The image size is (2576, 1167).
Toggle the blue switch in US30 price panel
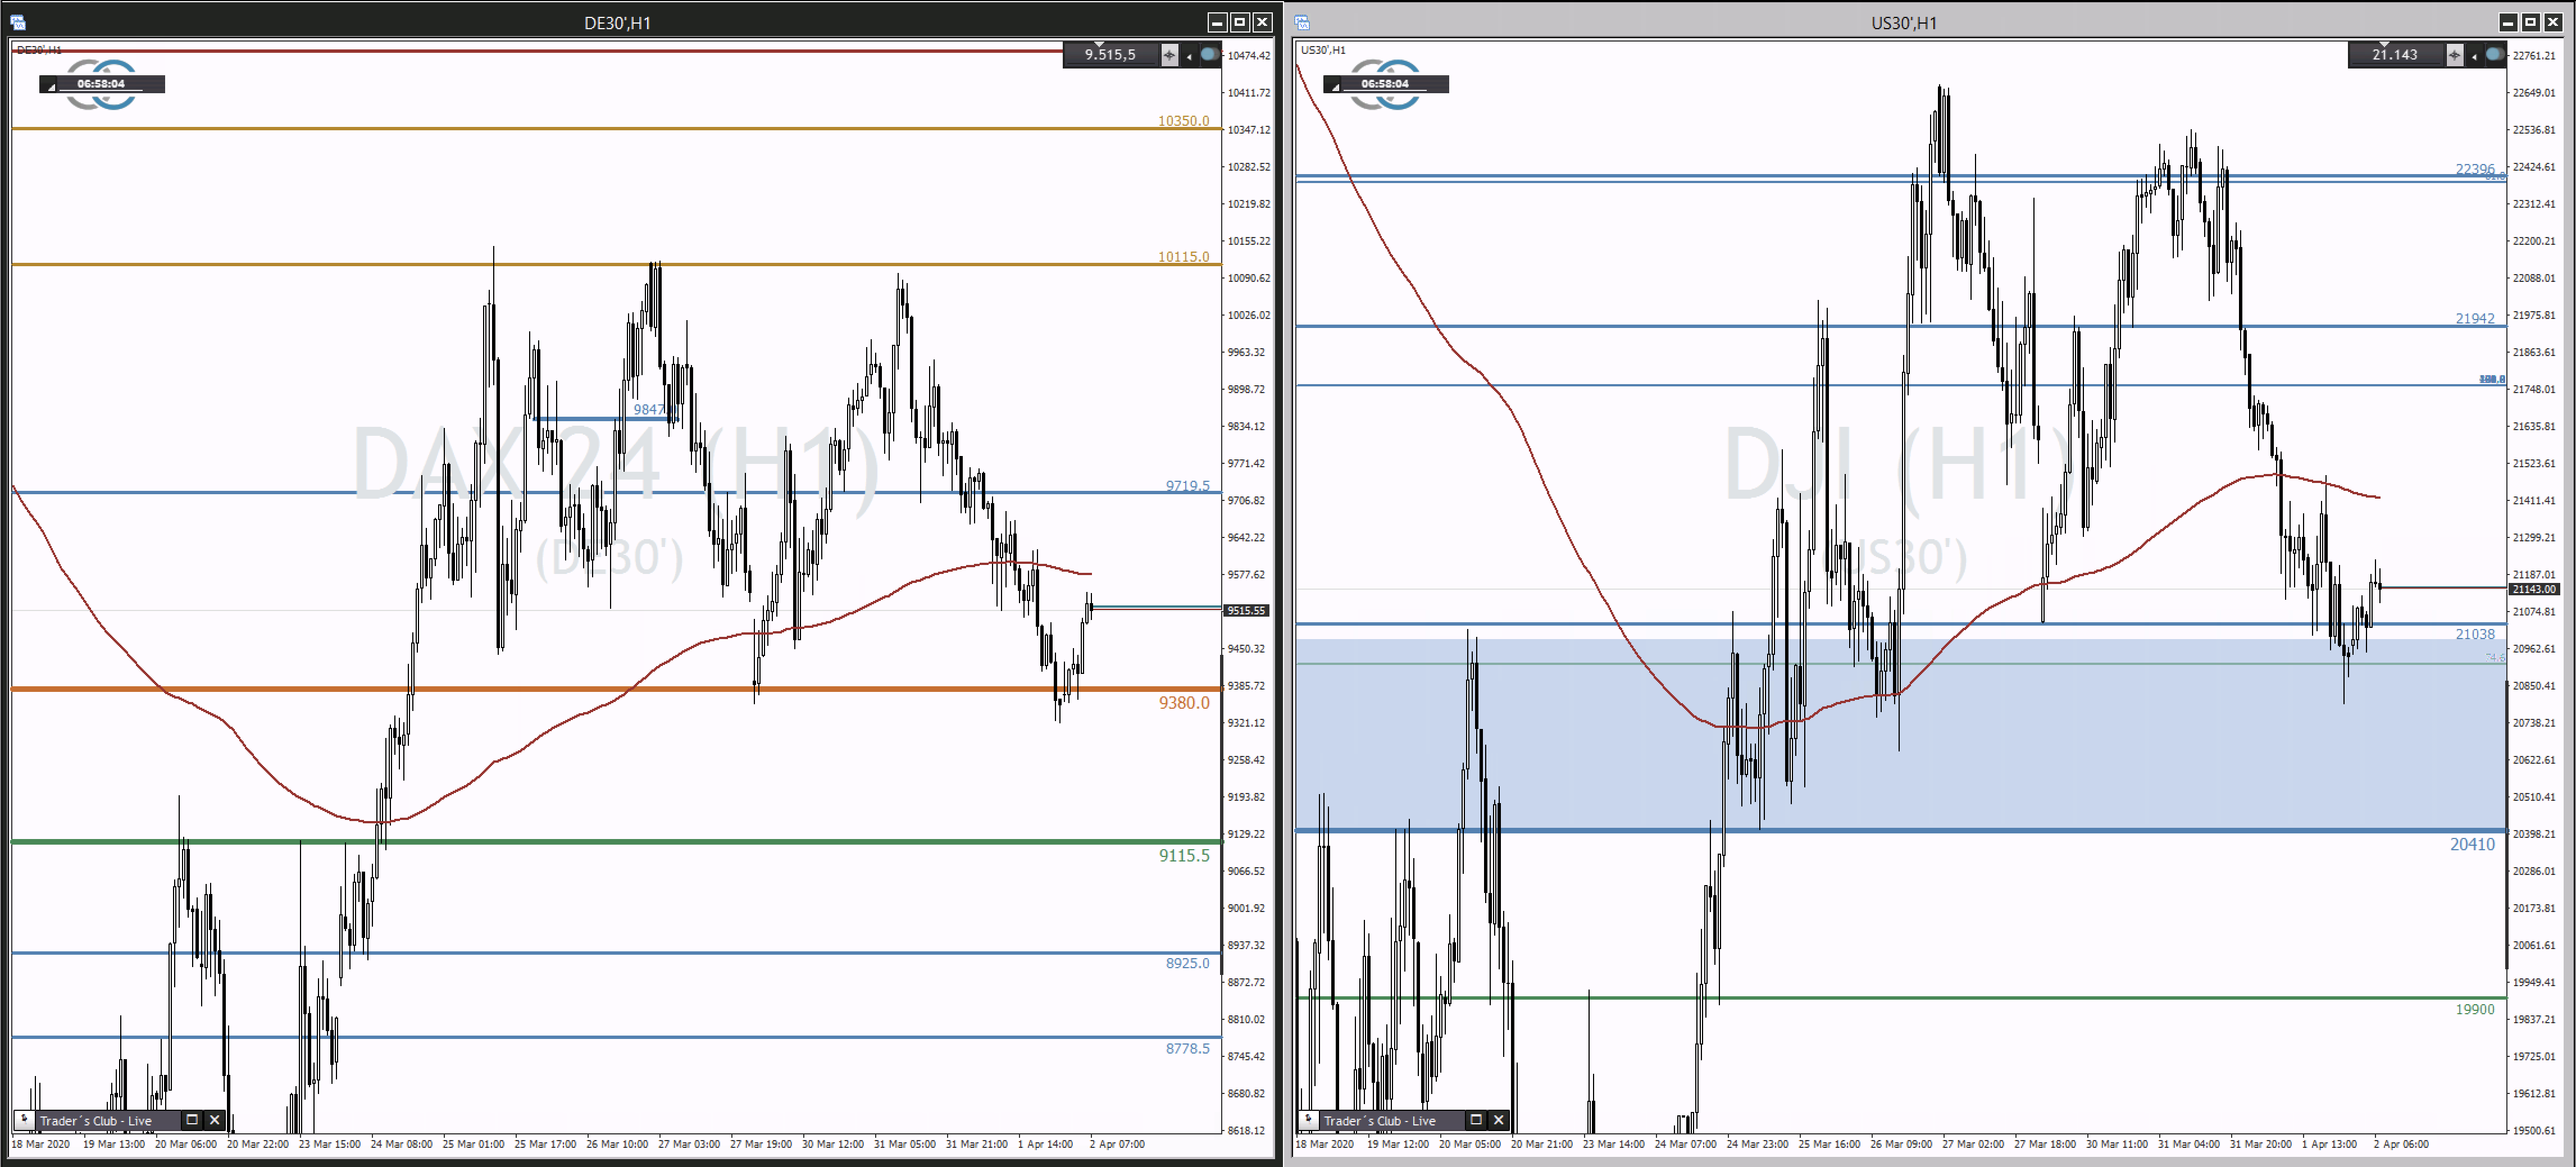point(2495,54)
